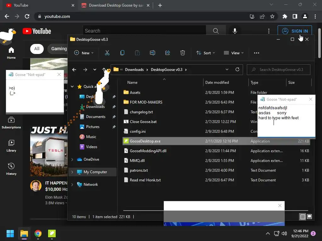322x241 pixels.
Task: Bookmark this page with the star icon
Action: click(x=272, y=16)
